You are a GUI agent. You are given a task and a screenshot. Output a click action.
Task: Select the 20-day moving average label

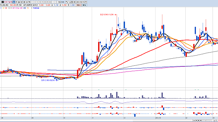(3, 8)
